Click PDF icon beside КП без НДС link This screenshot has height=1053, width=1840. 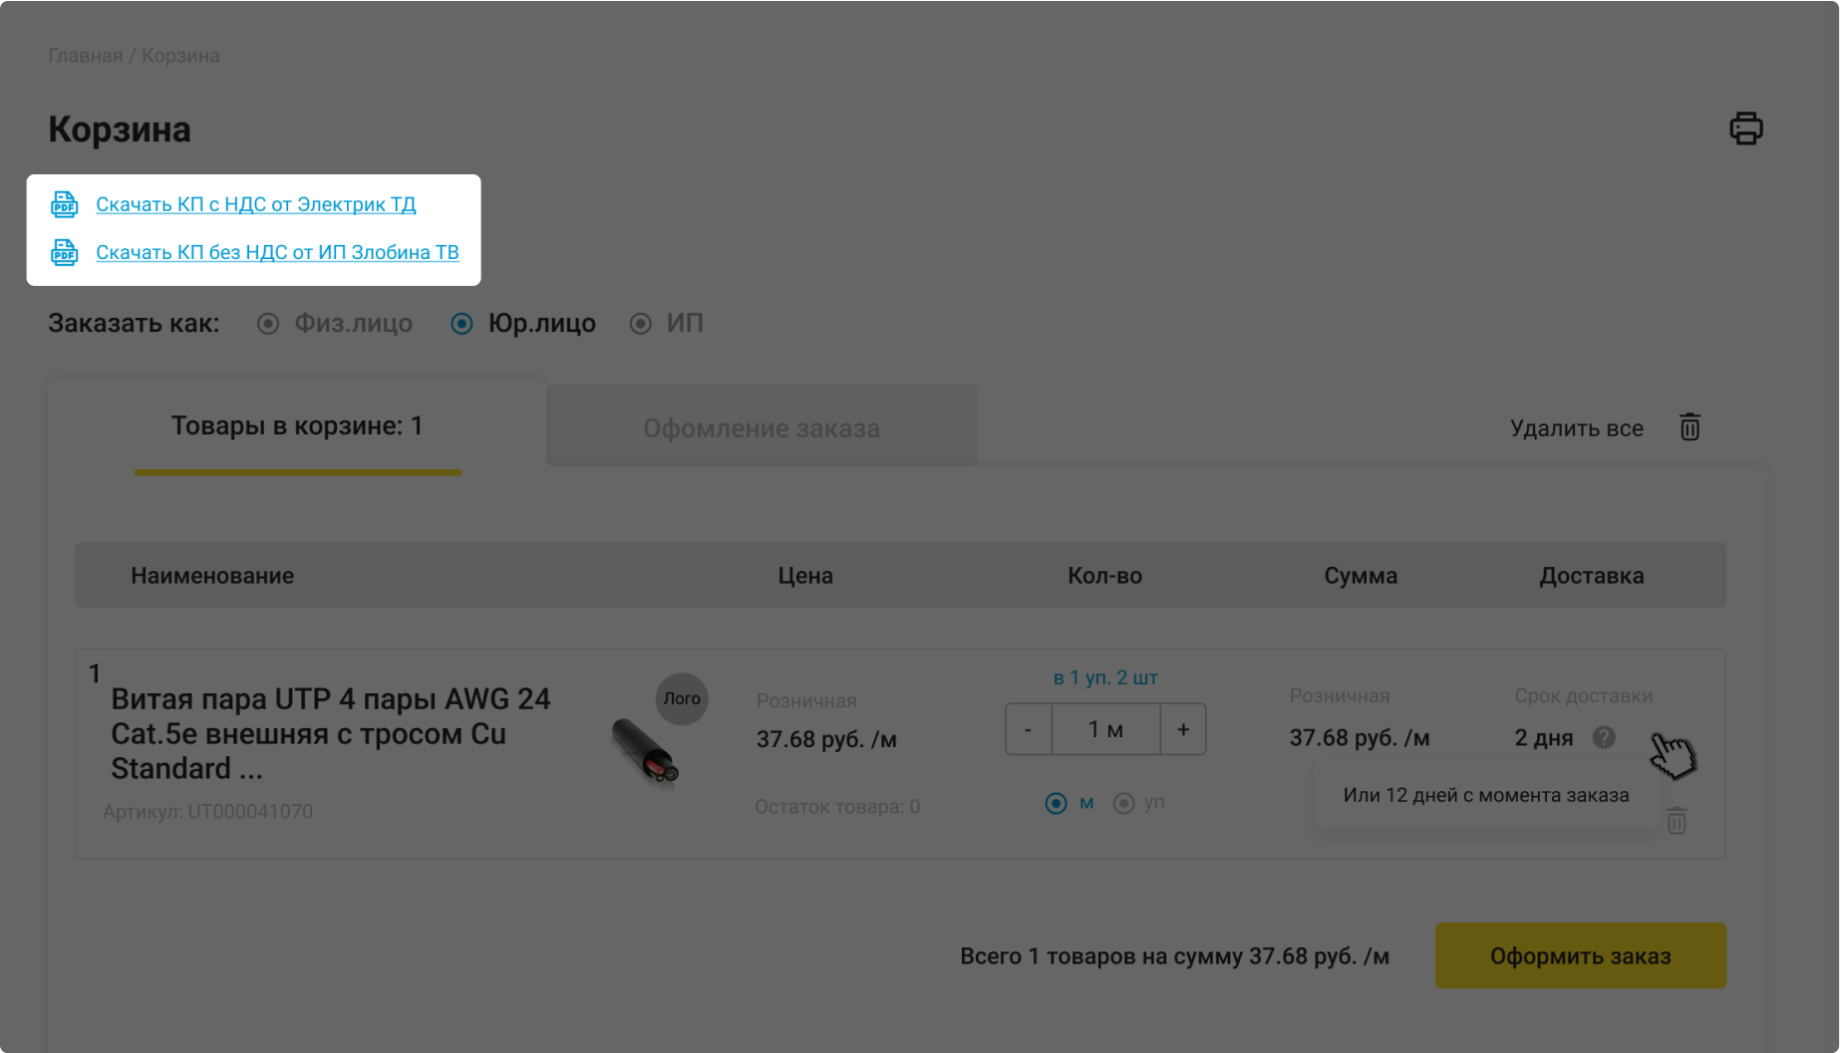(65, 252)
